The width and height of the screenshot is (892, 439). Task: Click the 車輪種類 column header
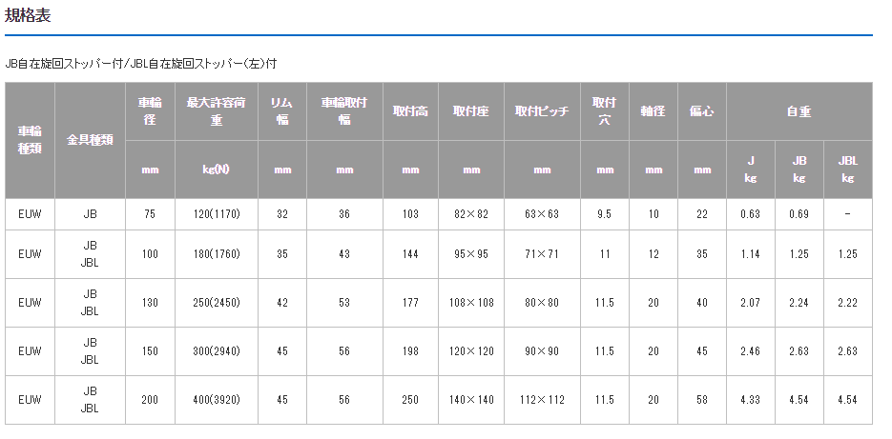click(30, 140)
